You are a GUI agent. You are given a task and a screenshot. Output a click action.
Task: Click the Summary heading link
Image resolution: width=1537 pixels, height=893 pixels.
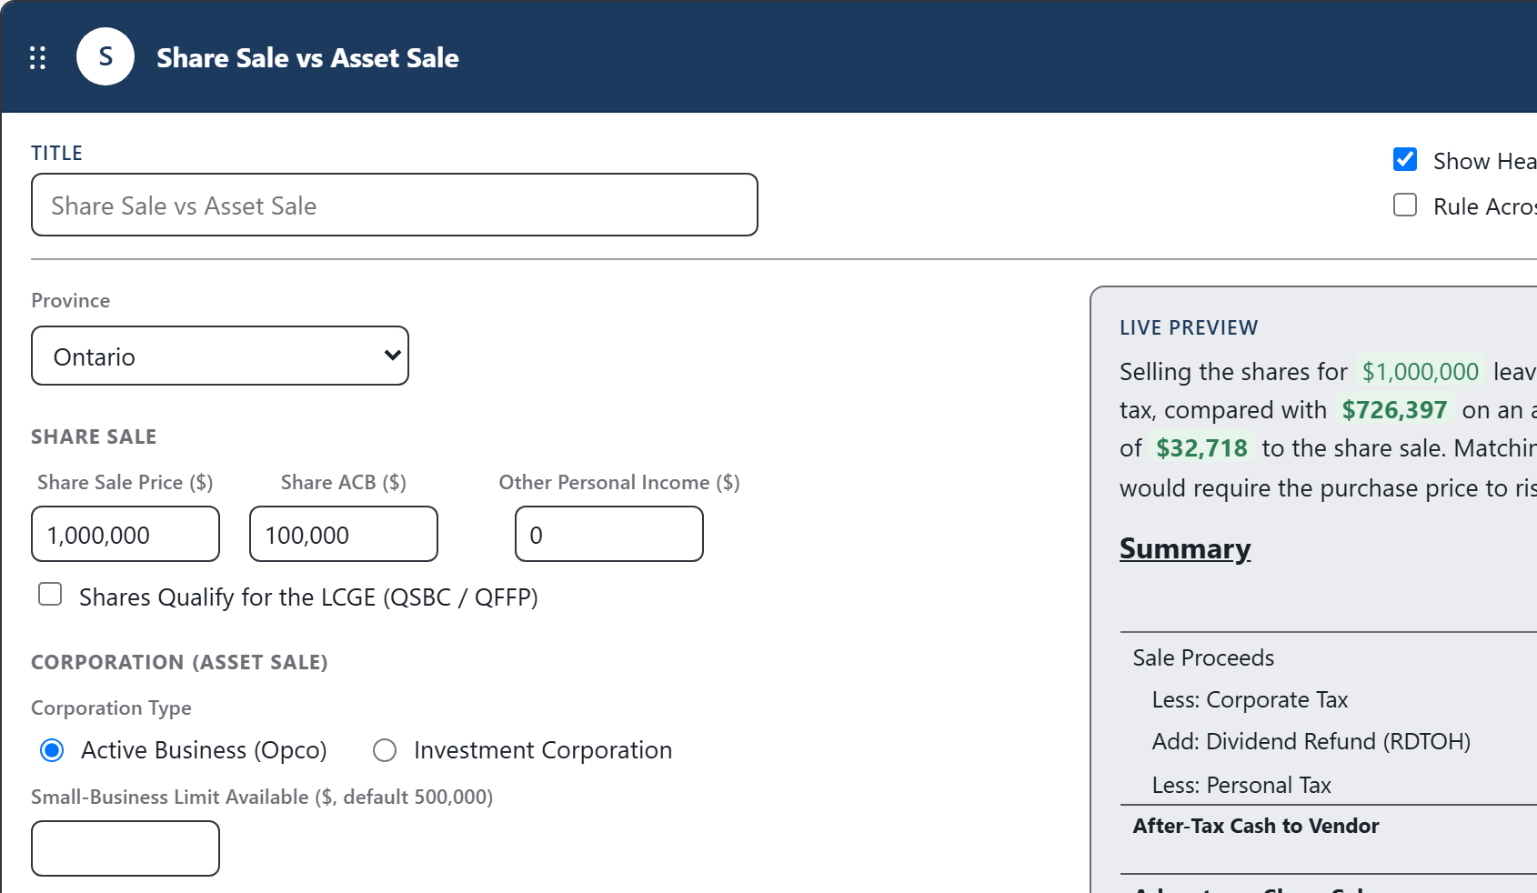pos(1185,548)
